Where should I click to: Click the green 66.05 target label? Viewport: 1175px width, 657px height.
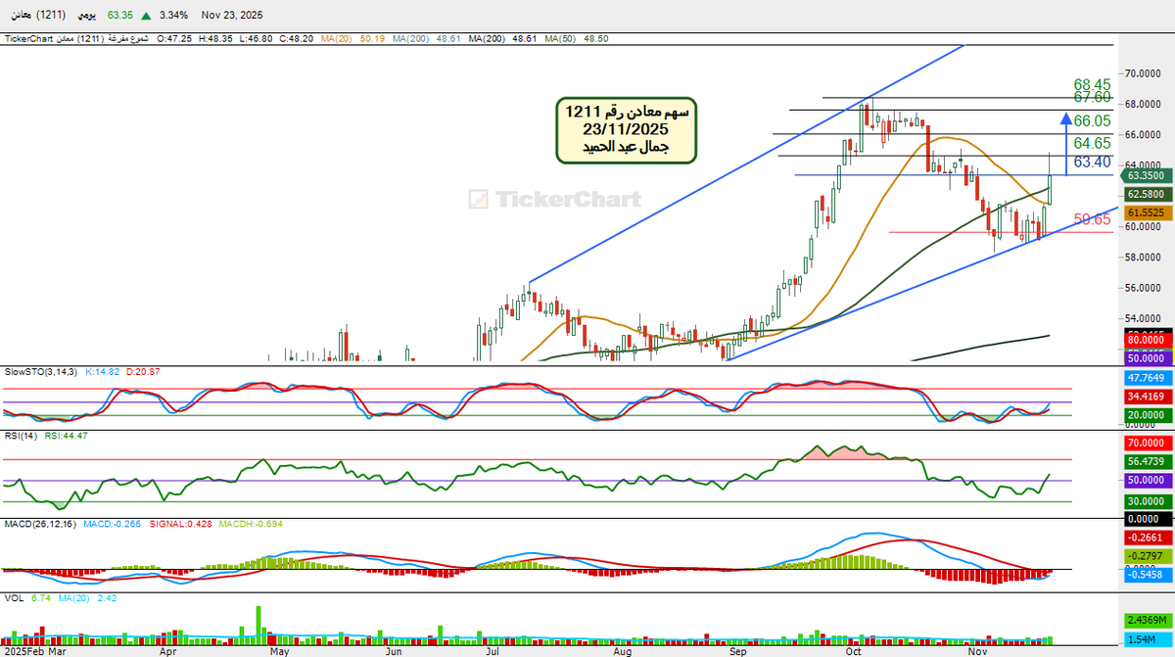tap(1092, 120)
